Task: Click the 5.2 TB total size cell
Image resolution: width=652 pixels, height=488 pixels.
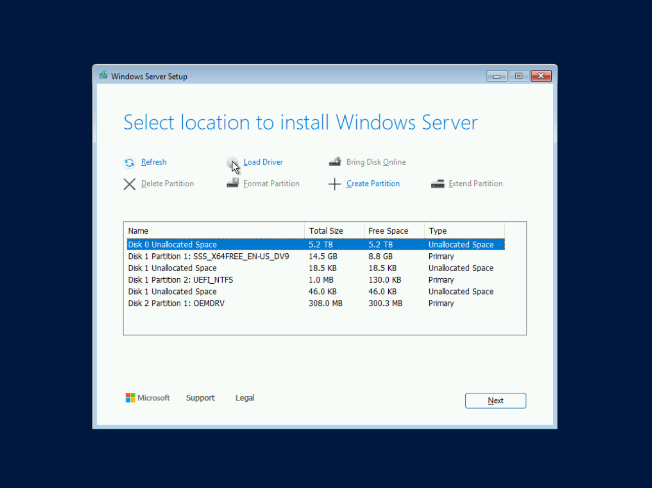Action: (321, 245)
